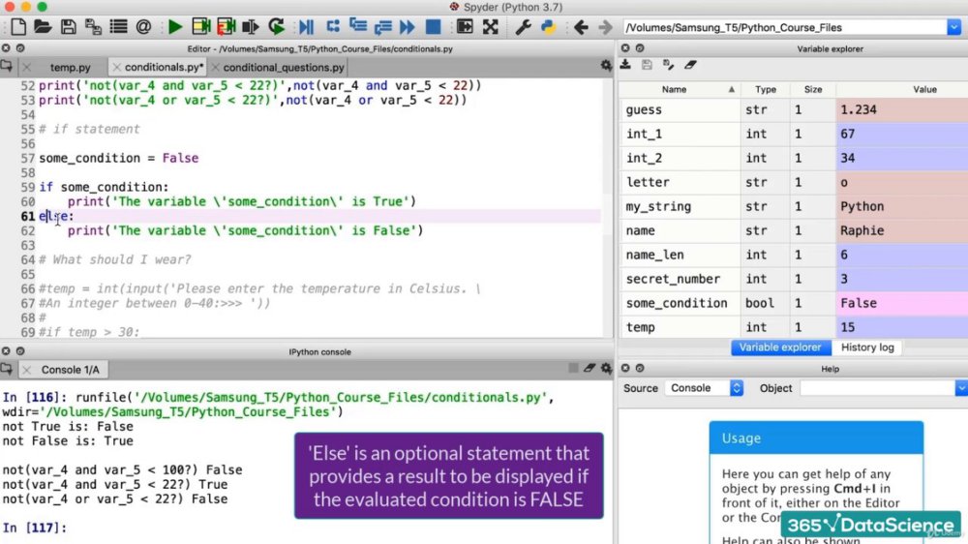Expand the Help Object dropdown arrow

coord(961,388)
